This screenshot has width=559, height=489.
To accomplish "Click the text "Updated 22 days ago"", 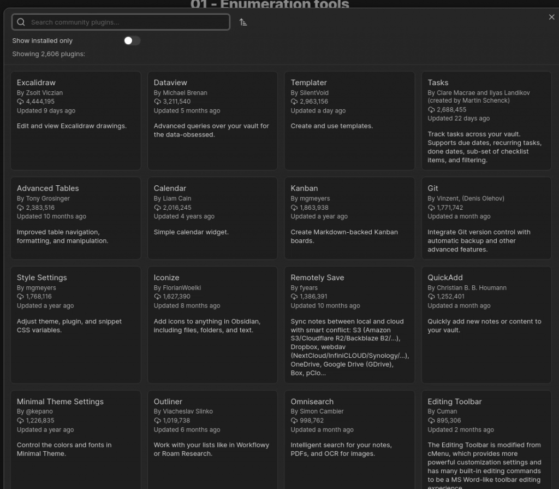I will coord(459,119).
